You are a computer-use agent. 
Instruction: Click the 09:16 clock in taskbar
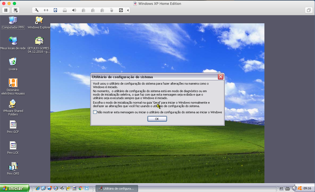[x=307, y=188]
